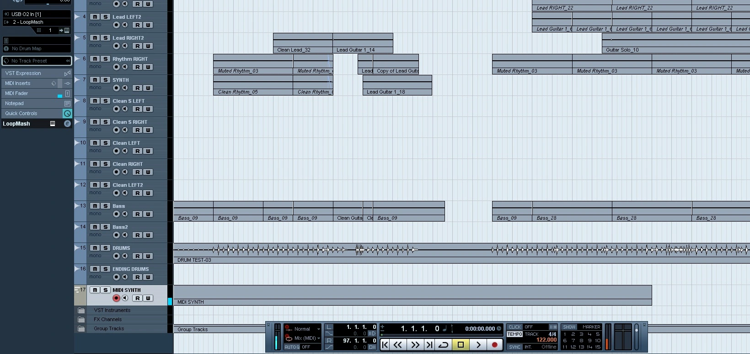Viewport: 750px width, 354px height.
Task: Click the 0:00:00.000 time display
Action: click(x=480, y=328)
